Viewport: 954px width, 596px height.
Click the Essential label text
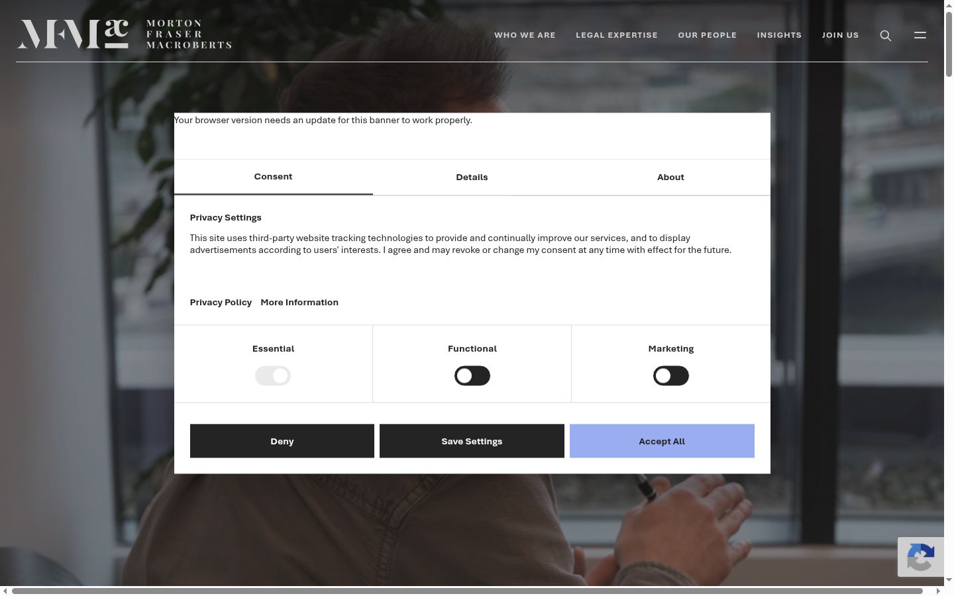(273, 348)
